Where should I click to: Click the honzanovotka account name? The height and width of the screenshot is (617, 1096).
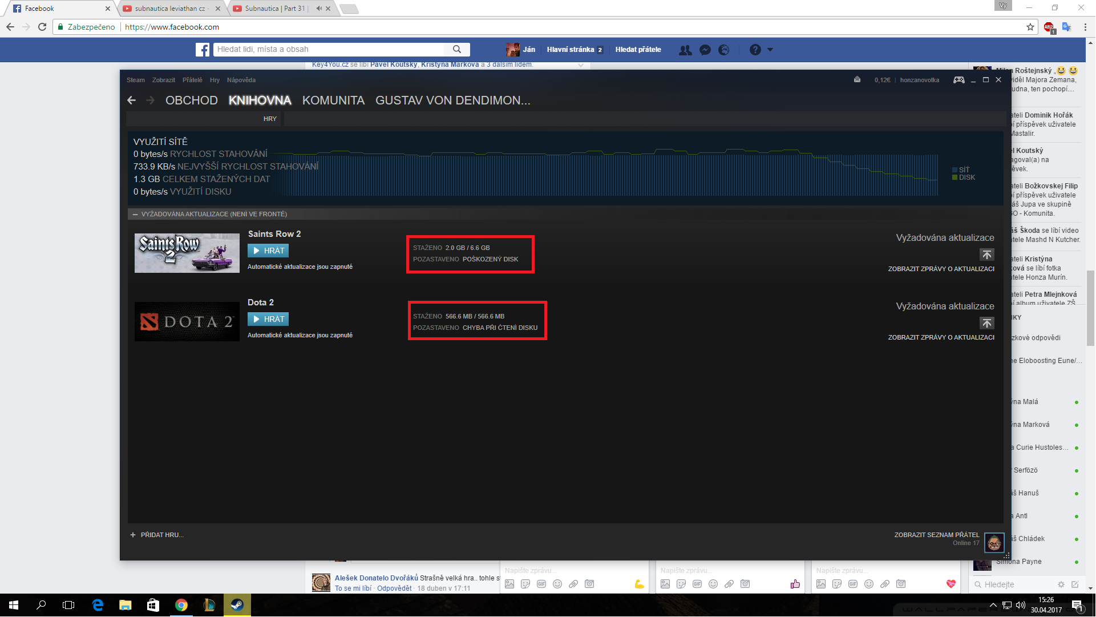tap(920, 80)
